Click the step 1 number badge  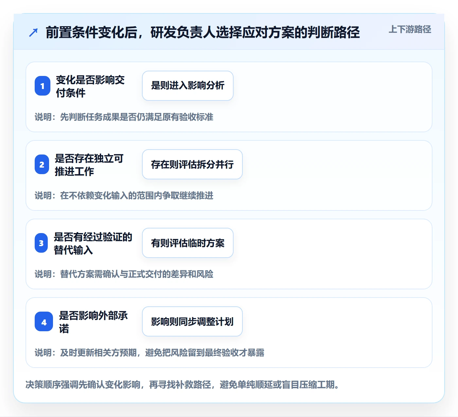coord(43,86)
